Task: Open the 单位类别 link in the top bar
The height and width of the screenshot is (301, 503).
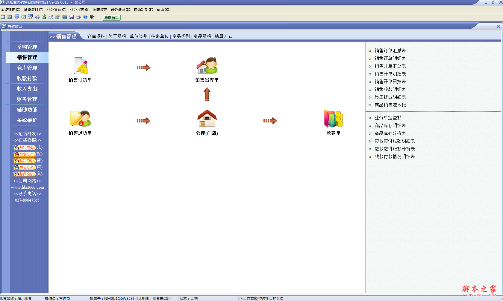Action: click(x=139, y=36)
